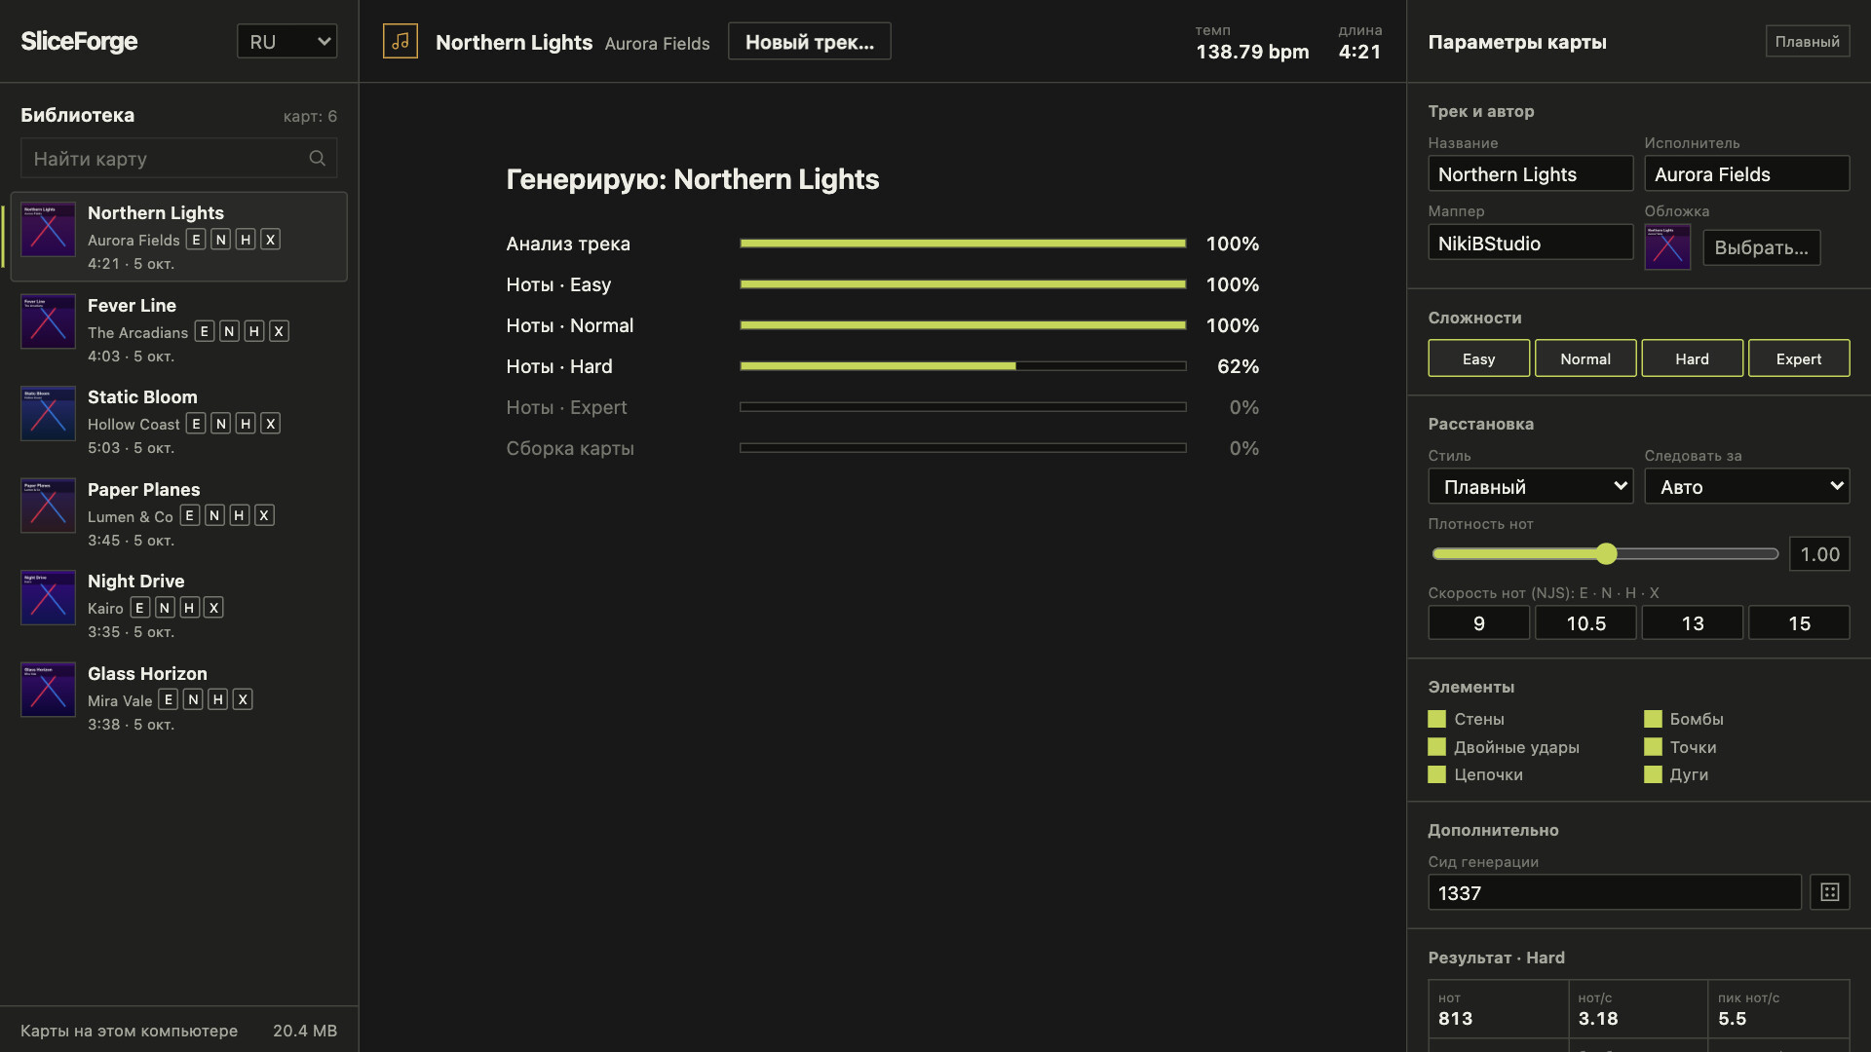The height and width of the screenshot is (1052, 1871).
Task: Click the Найти карту search field
Action: (x=179, y=158)
